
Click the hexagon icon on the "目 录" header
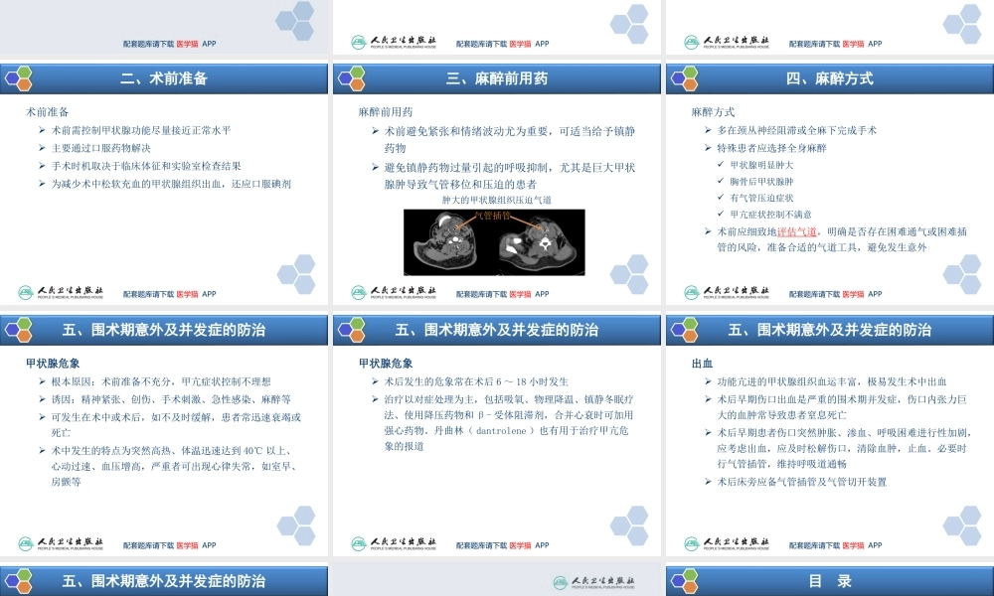[686, 579]
